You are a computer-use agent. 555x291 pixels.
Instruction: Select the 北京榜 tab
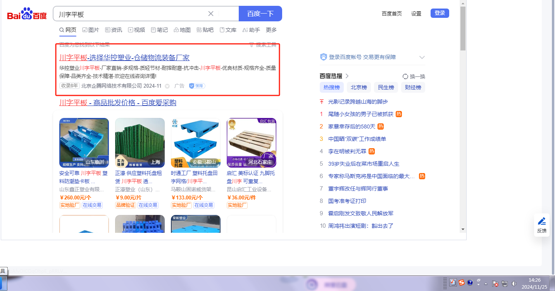click(359, 87)
